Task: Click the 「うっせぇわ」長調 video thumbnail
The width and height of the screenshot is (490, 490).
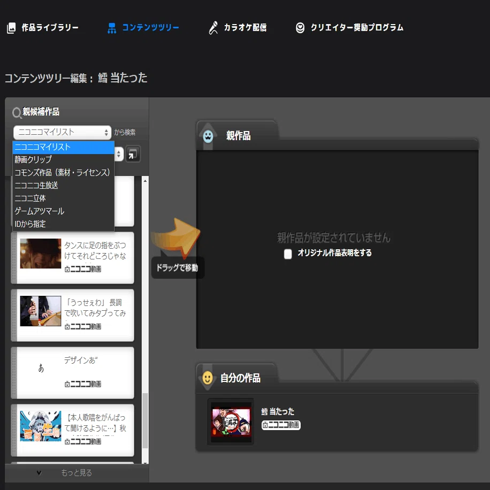Action: click(41, 311)
